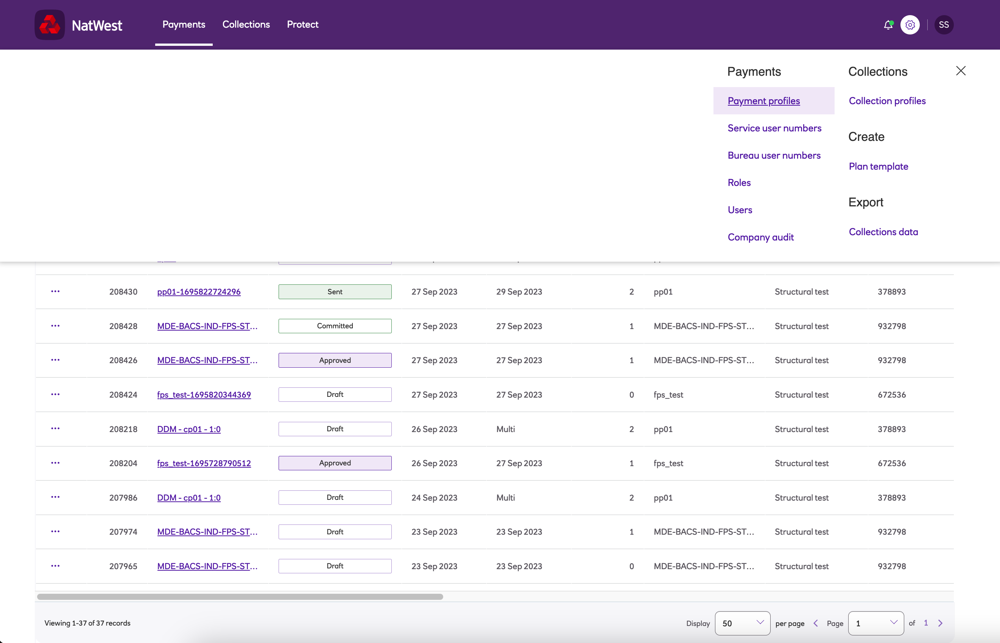Open row actions for 208204
Viewport: 1000px width, 643px height.
(55, 463)
